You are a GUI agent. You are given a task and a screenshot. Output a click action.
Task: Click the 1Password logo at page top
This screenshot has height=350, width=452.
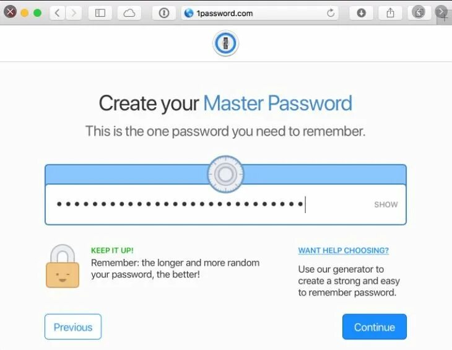[225, 43]
